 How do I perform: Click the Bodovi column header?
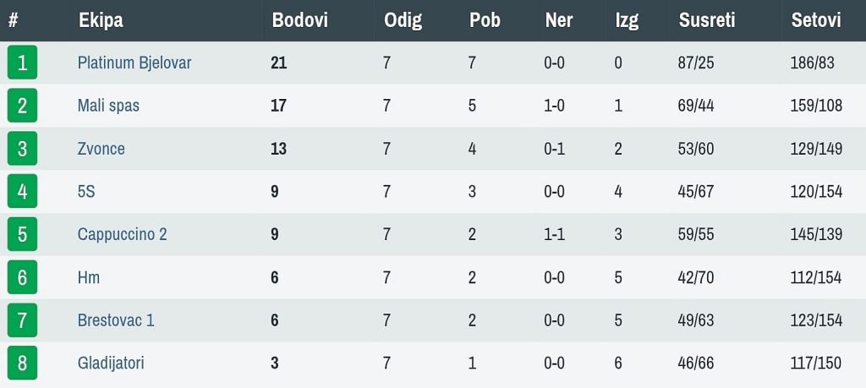point(299,20)
